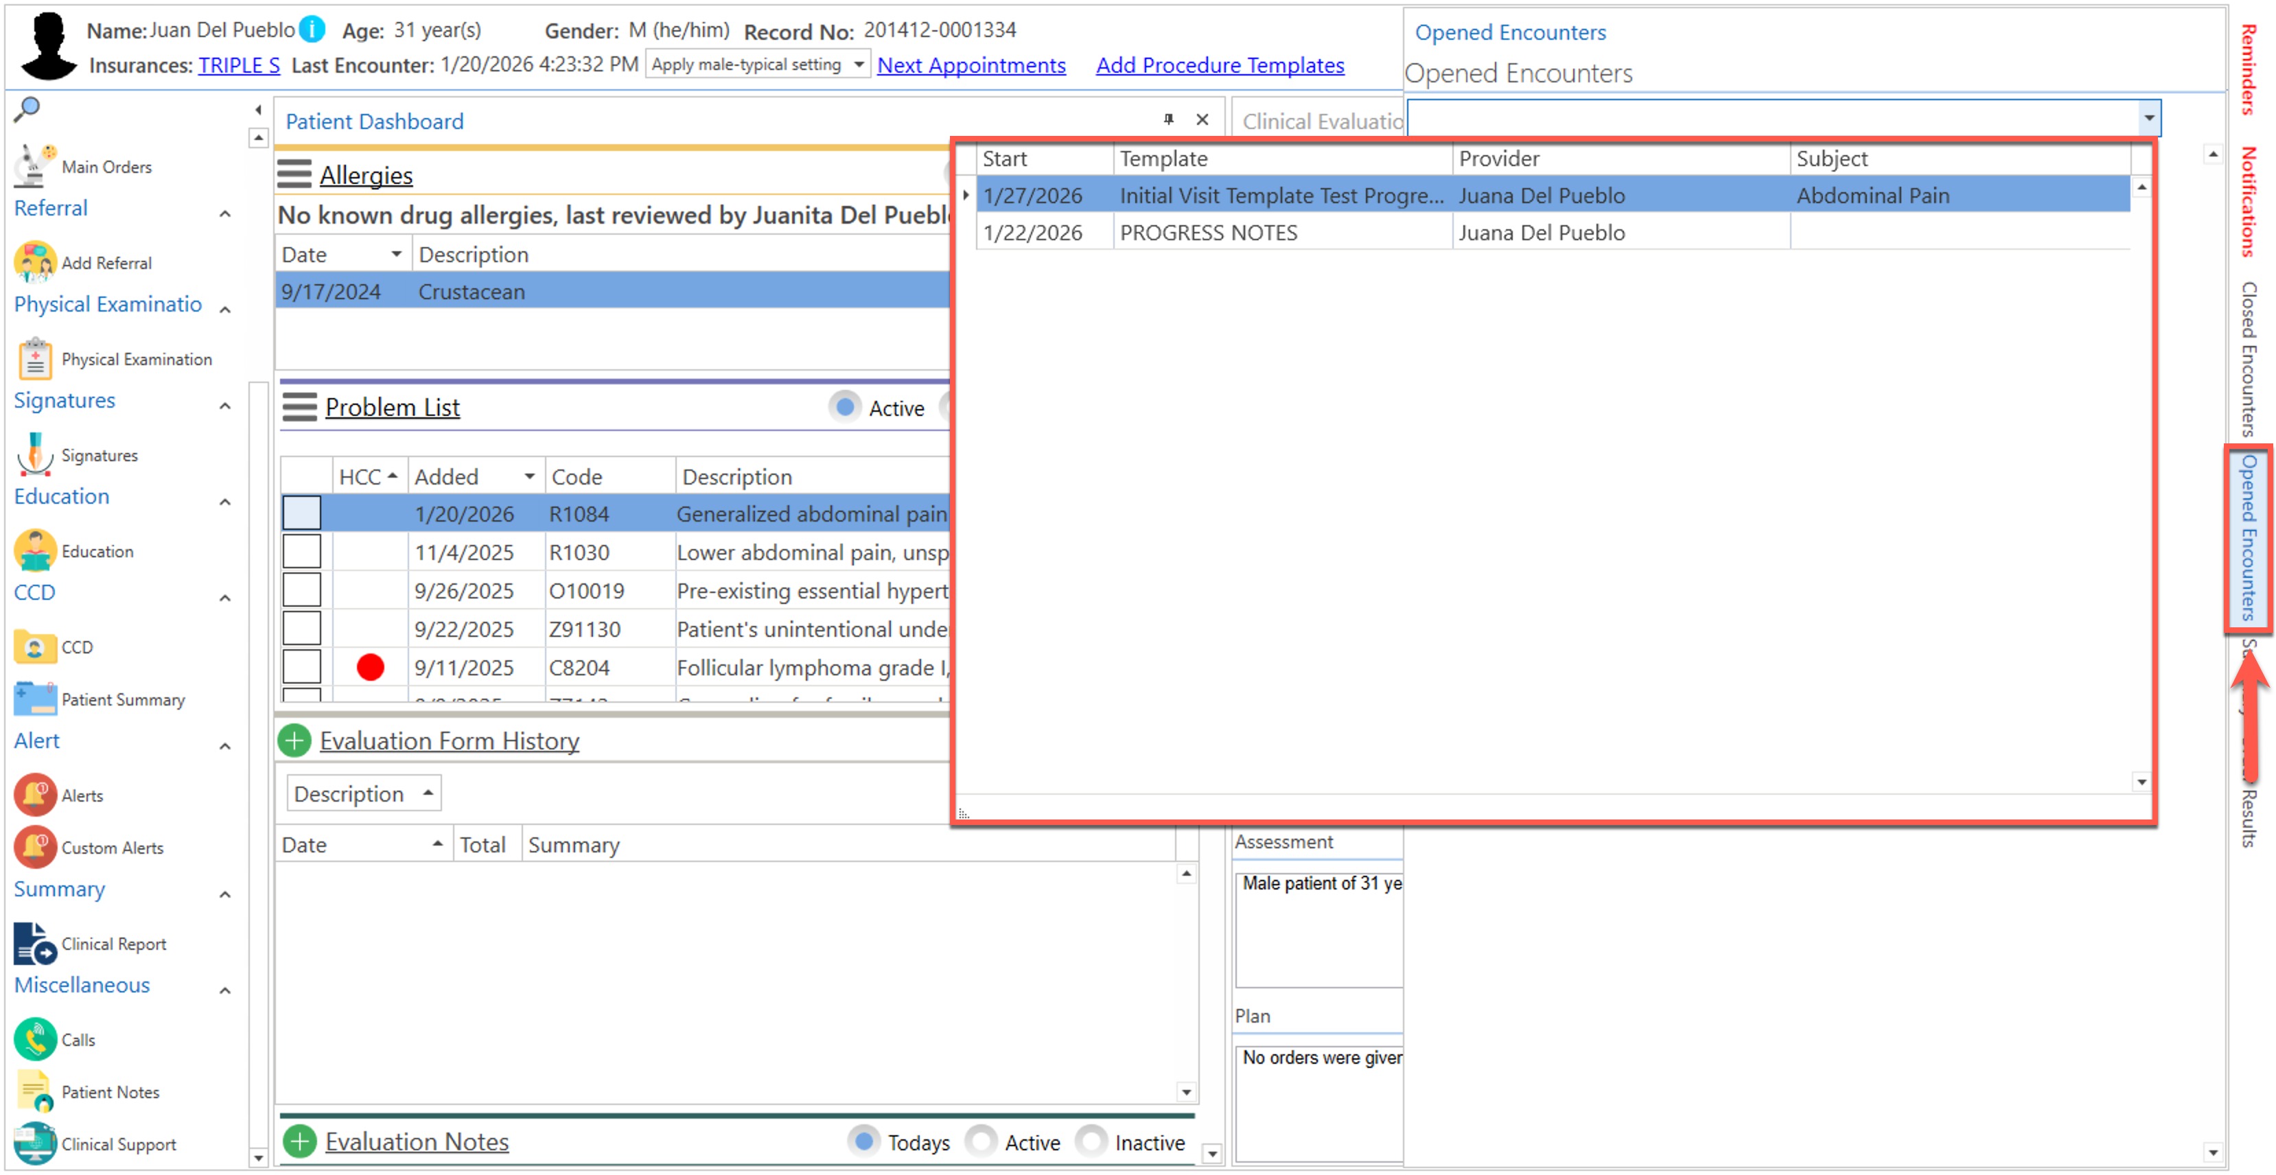
Task: Open the Clinical Report icon
Action: pyautogui.click(x=34, y=944)
